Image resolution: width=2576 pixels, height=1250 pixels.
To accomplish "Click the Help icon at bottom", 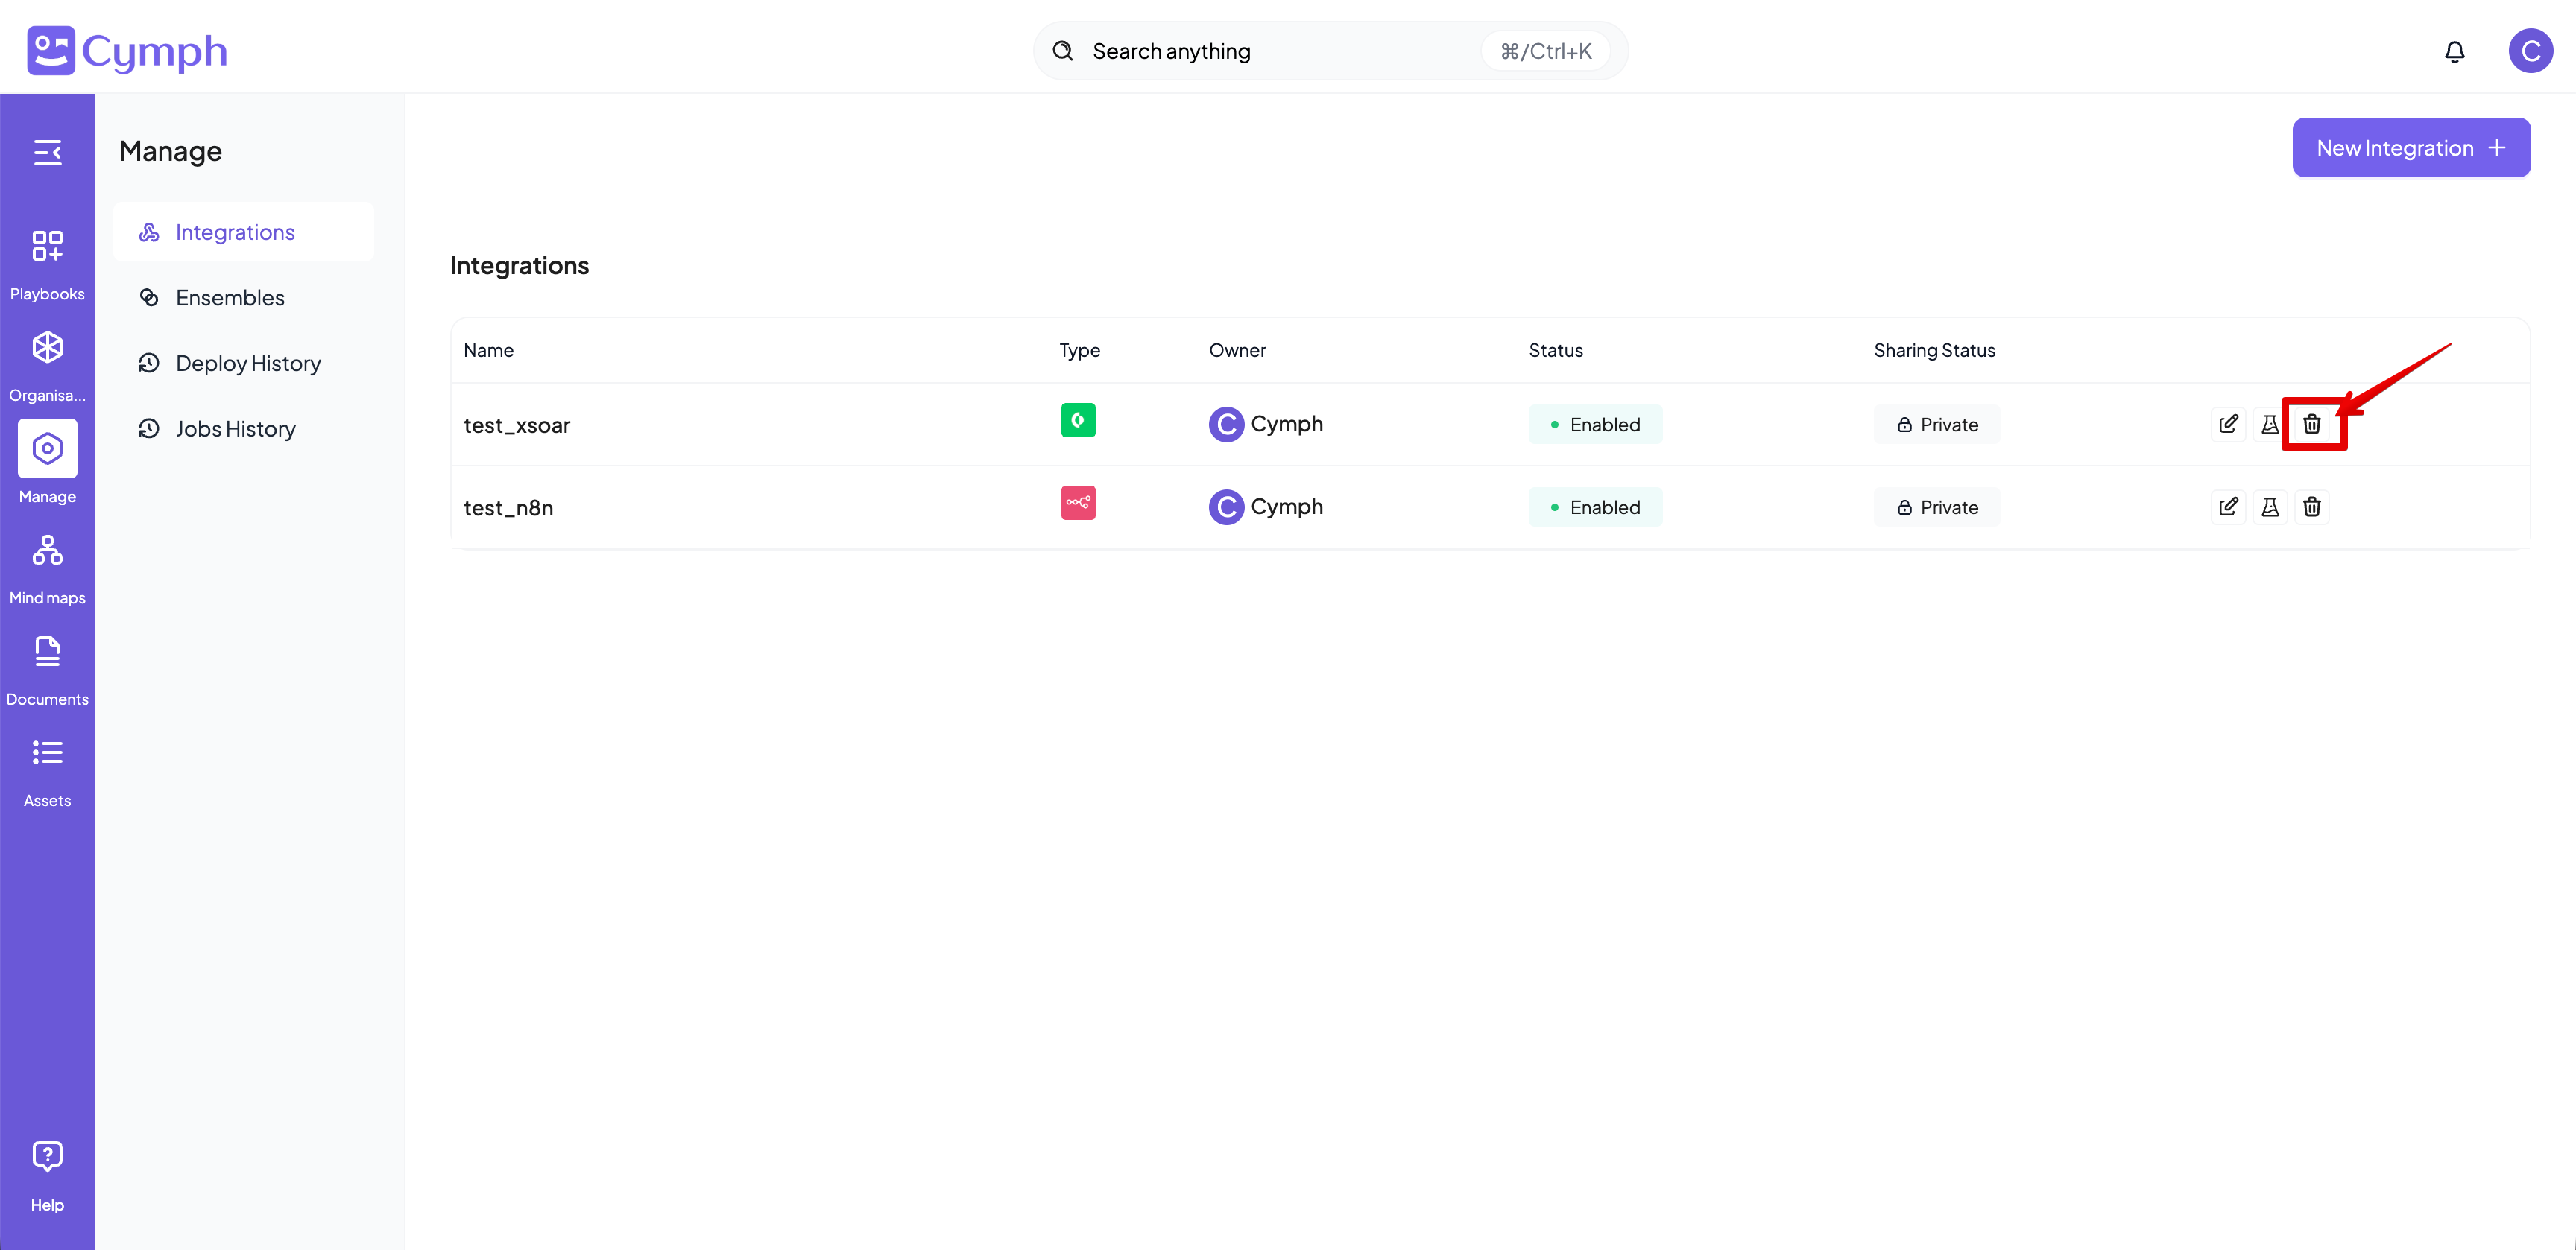I will click(47, 1155).
